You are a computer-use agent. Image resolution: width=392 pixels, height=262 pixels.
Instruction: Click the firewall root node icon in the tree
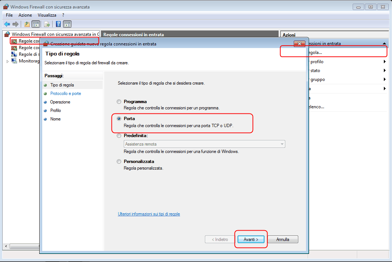coord(7,34)
